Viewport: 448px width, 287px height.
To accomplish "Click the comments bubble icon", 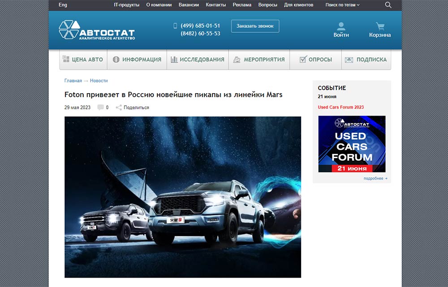I will click(x=100, y=107).
